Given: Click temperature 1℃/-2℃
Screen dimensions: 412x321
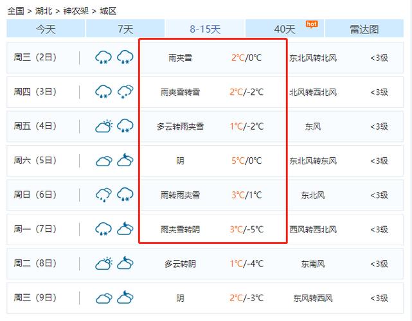Looking at the screenshot, I should coord(246,126).
